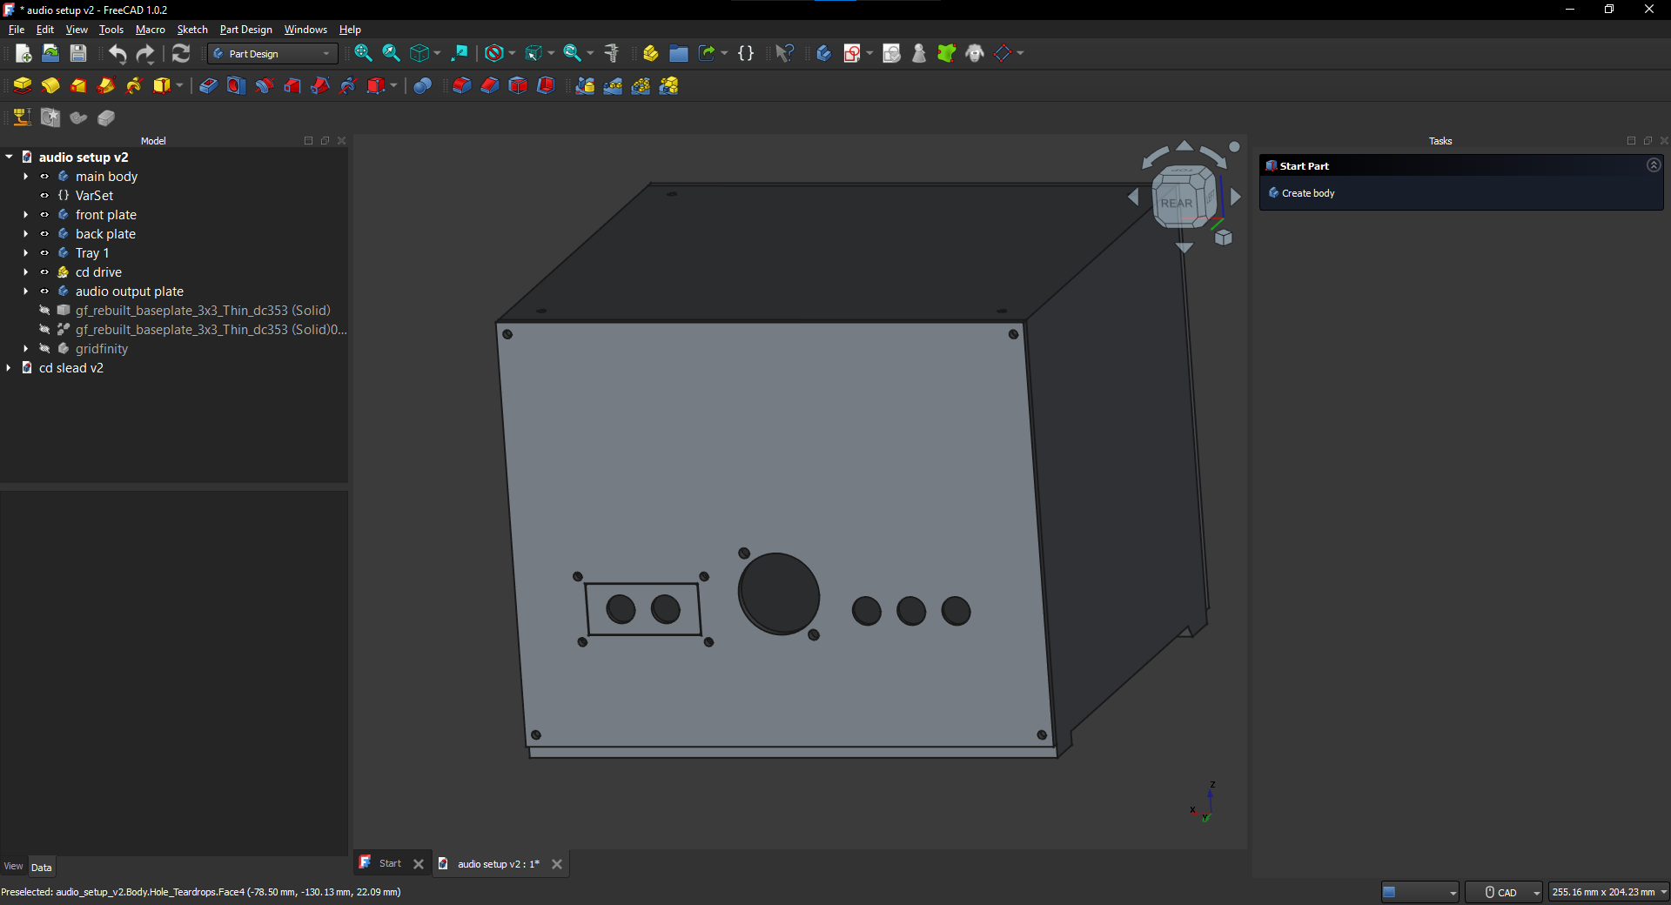Open the Sketch menu

pyautogui.click(x=192, y=30)
